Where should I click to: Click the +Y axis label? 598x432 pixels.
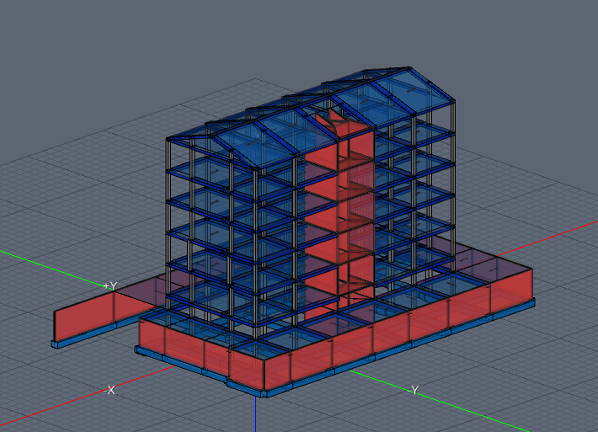click(109, 286)
